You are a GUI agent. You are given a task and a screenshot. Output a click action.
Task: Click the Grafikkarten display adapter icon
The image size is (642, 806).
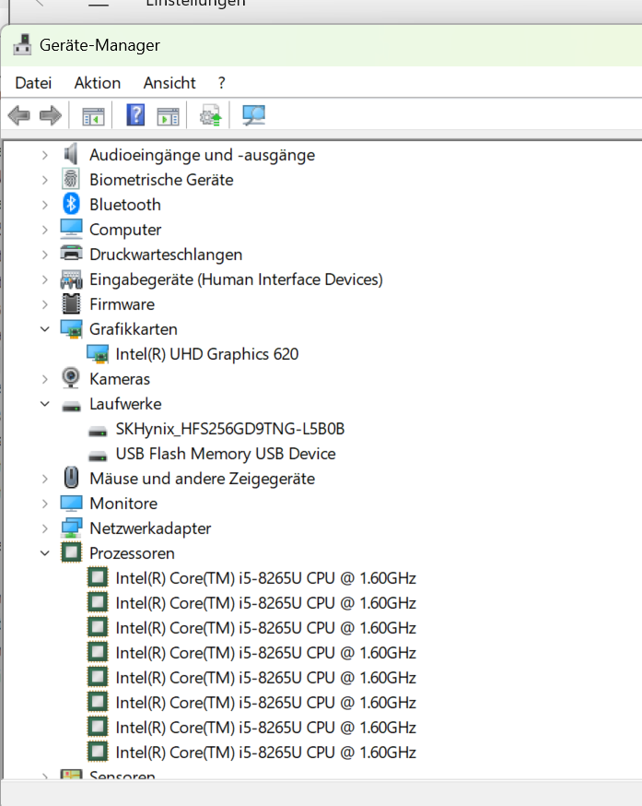click(x=71, y=329)
